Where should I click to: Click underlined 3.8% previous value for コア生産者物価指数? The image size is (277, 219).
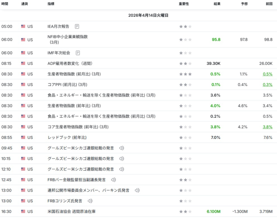[x=267, y=127]
